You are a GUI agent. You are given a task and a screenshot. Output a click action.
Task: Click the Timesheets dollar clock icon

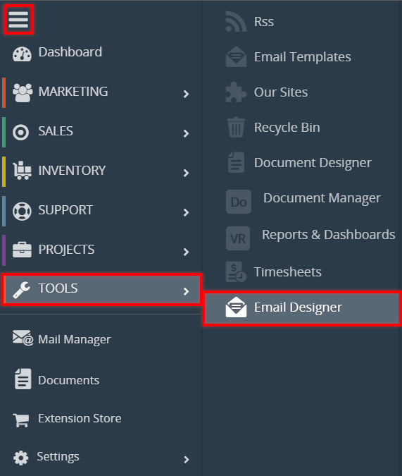tap(236, 271)
